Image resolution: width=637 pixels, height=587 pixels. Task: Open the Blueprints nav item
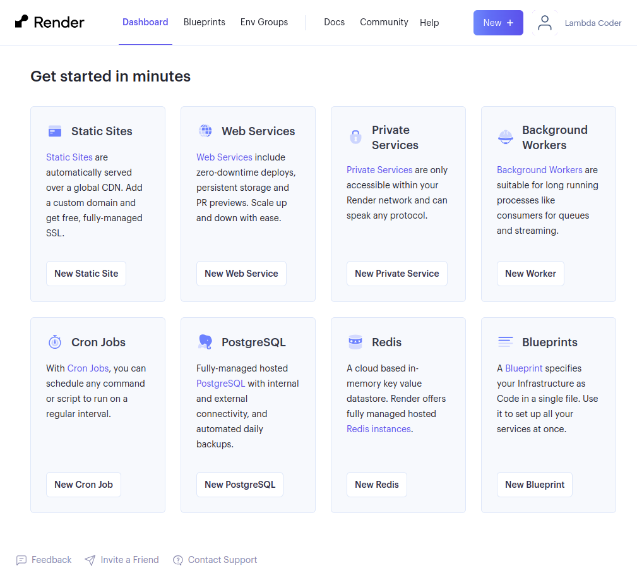click(x=205, y=22)
